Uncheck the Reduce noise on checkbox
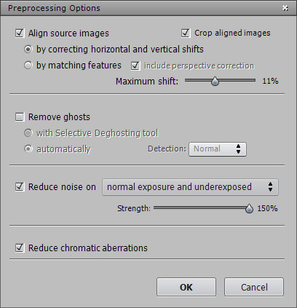The width and height of the screenshot is (297, 308). click(20, 187)
